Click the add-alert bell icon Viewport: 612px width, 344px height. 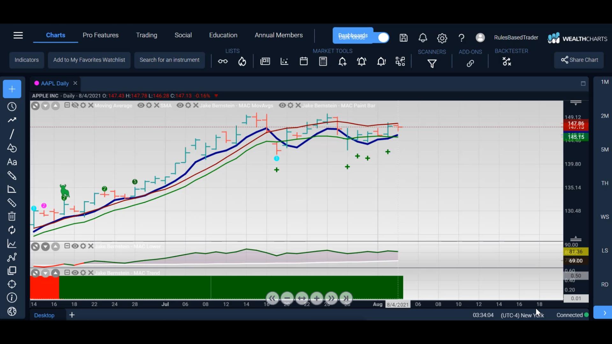tap(342, 61)
